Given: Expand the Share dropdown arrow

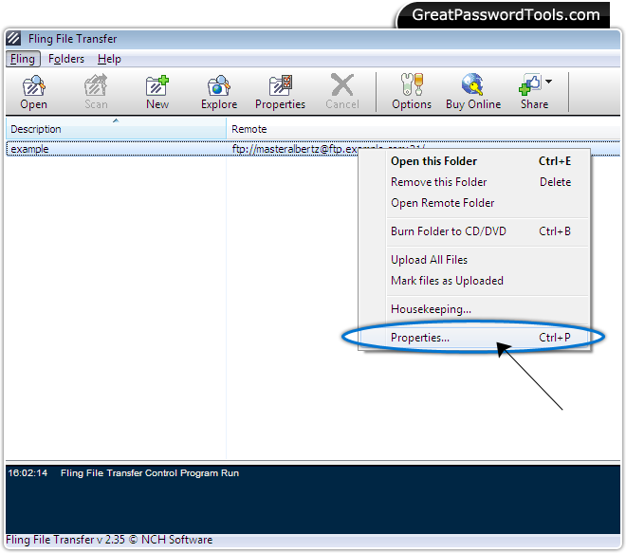Looking at the screenshot, I should click(x=549, y=82).
